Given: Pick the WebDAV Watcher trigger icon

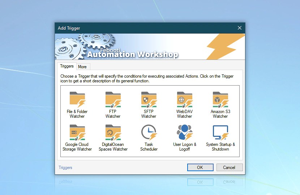Looking at the screenshot, I should tap(185, 99).
